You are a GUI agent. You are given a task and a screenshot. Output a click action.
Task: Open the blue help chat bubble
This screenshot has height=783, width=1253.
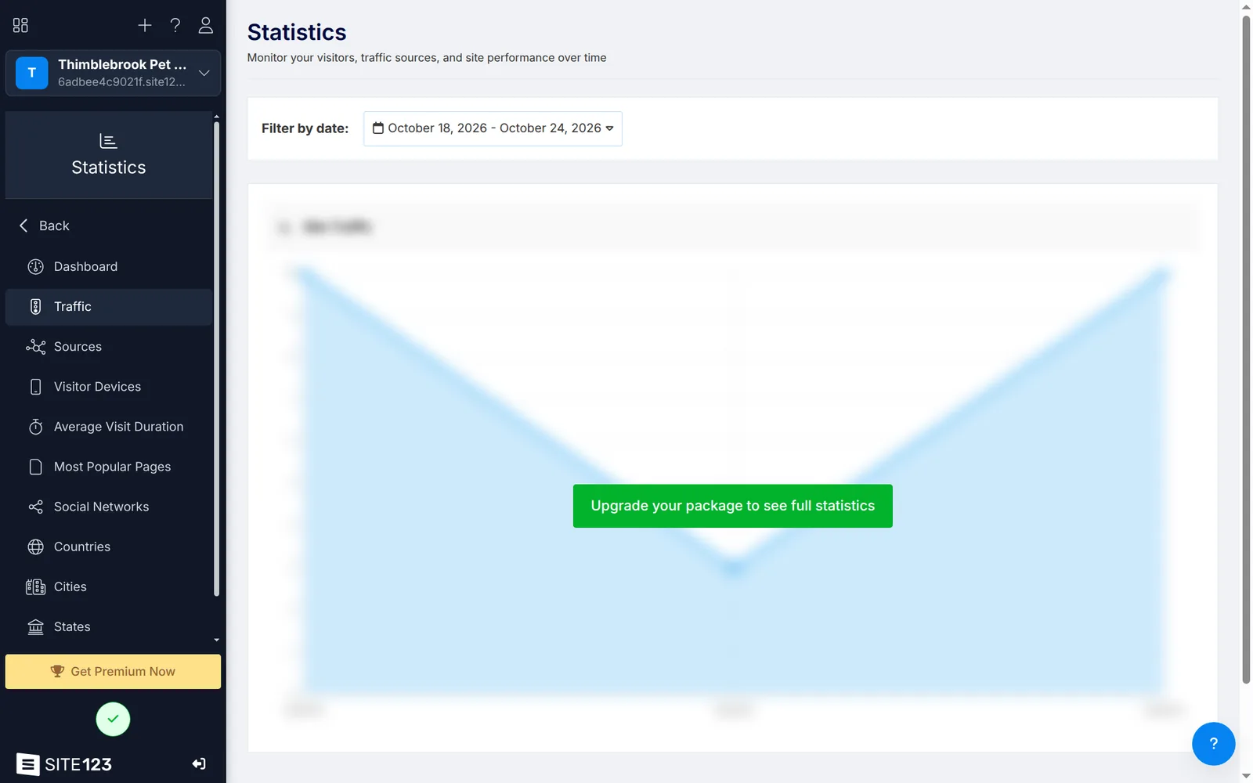point(1213,744)
